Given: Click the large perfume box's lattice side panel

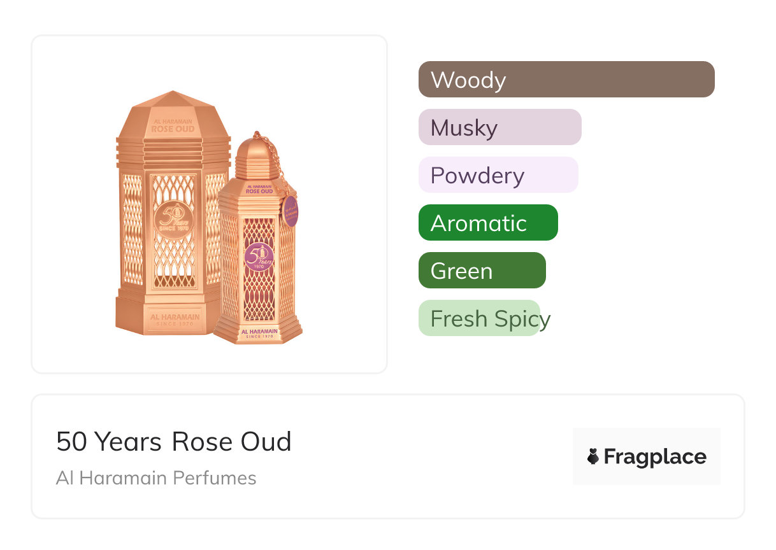Looking at the screenshot, I should click(x=132, y=229).
